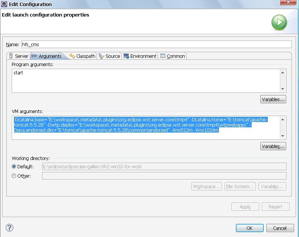Click the Classpath tab icon
299x237 pixels.
click(72, 56)
